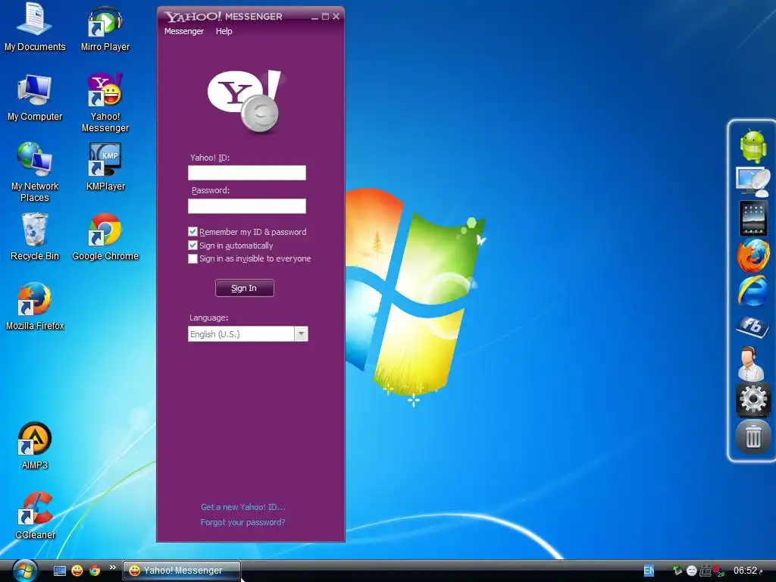Select Yahoo! Messenger desktop shortcut

click(105, 102)
